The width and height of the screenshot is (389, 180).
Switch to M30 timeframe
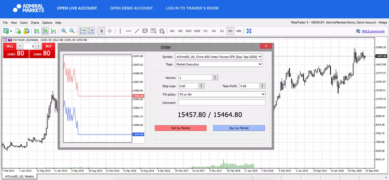(197, 31)
